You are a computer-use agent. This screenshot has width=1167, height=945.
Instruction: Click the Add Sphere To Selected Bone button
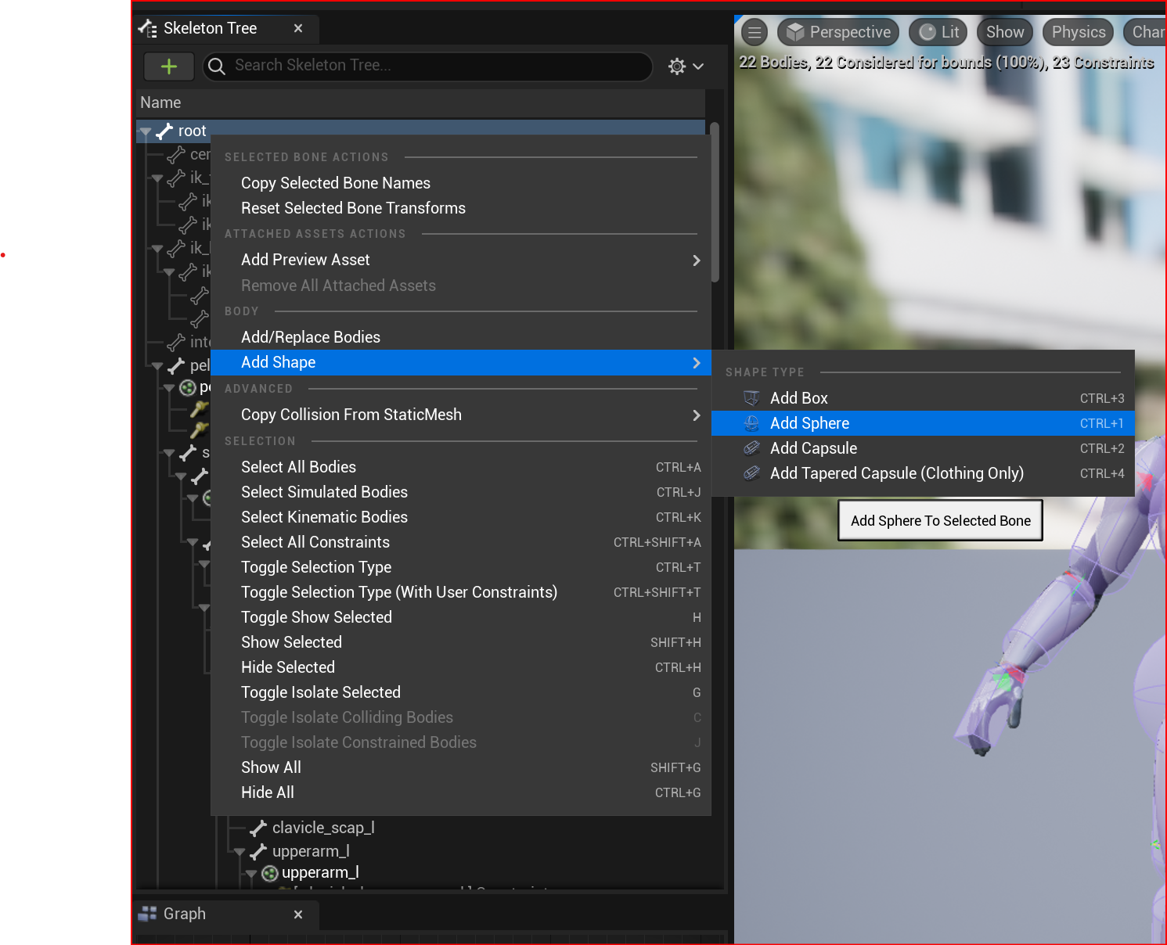pos(940,520)
